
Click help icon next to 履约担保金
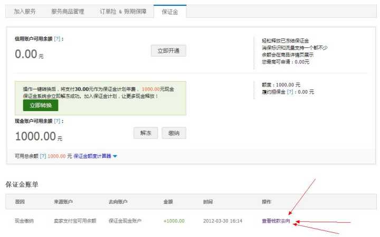(x=290, y=92)
